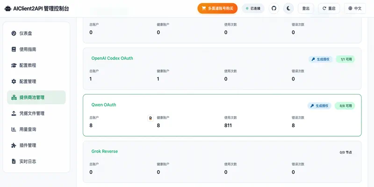Click 生成授权 for Qwen OAuth

(x=319, y=106)
